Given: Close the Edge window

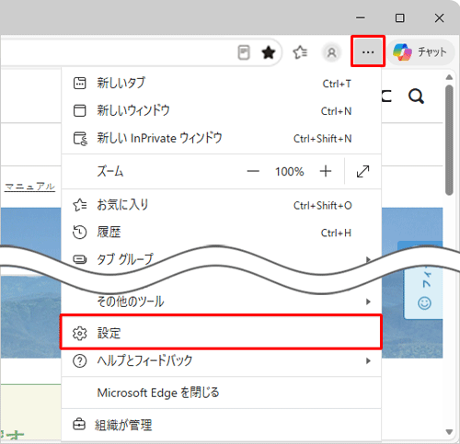Looking at the screenshot, I should (439, 17).
